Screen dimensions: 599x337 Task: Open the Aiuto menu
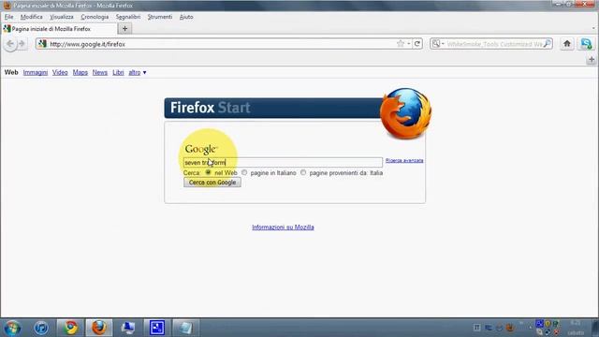click(186, 17)
